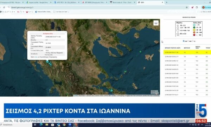Switch to the Brent crude oil Price Chart tab
Viewport: 211px width, 127px height.
point(122,2)
